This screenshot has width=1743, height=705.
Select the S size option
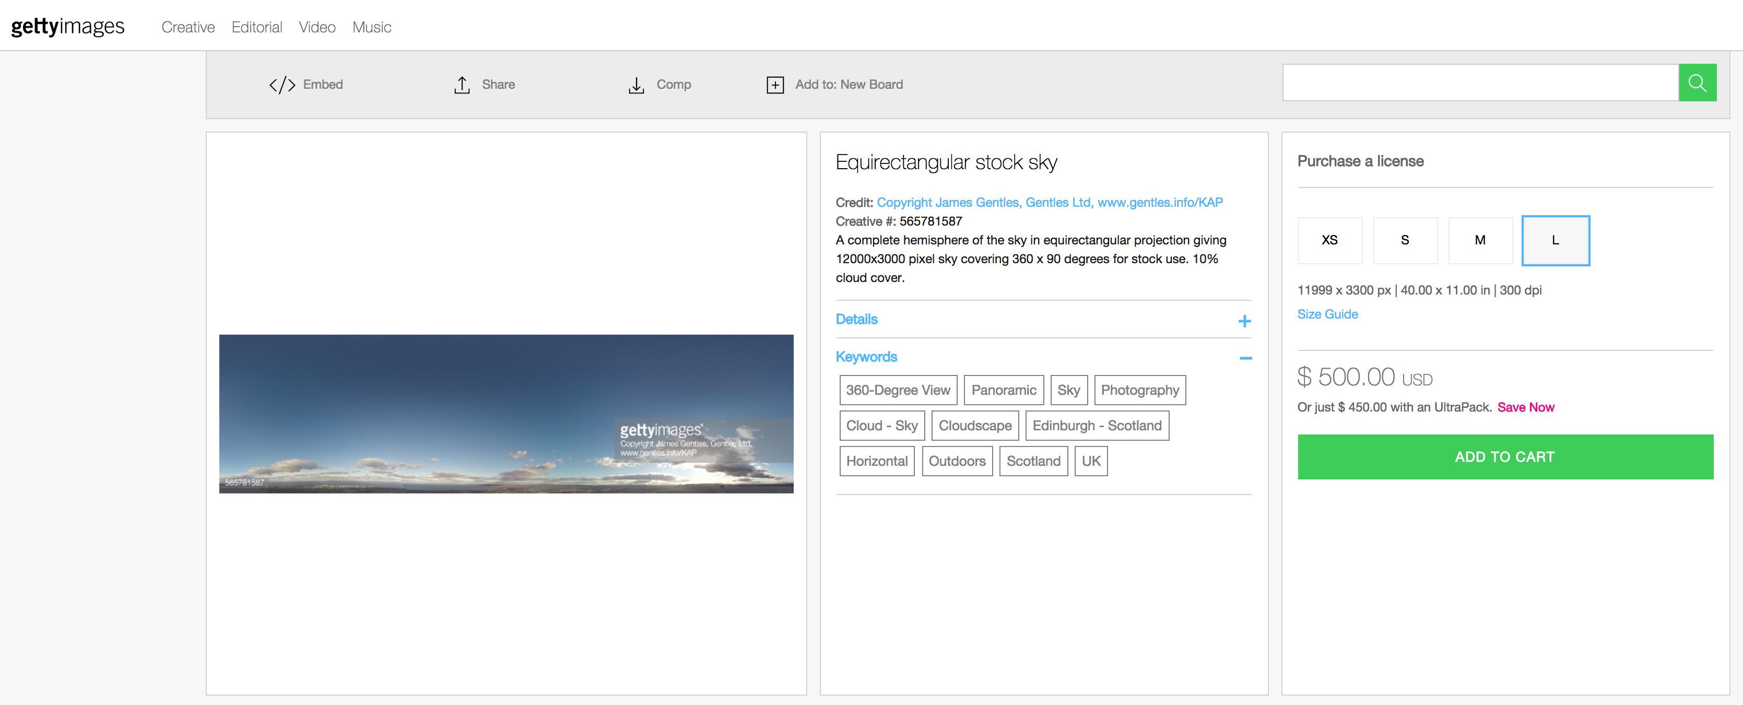click(1405, 240)
